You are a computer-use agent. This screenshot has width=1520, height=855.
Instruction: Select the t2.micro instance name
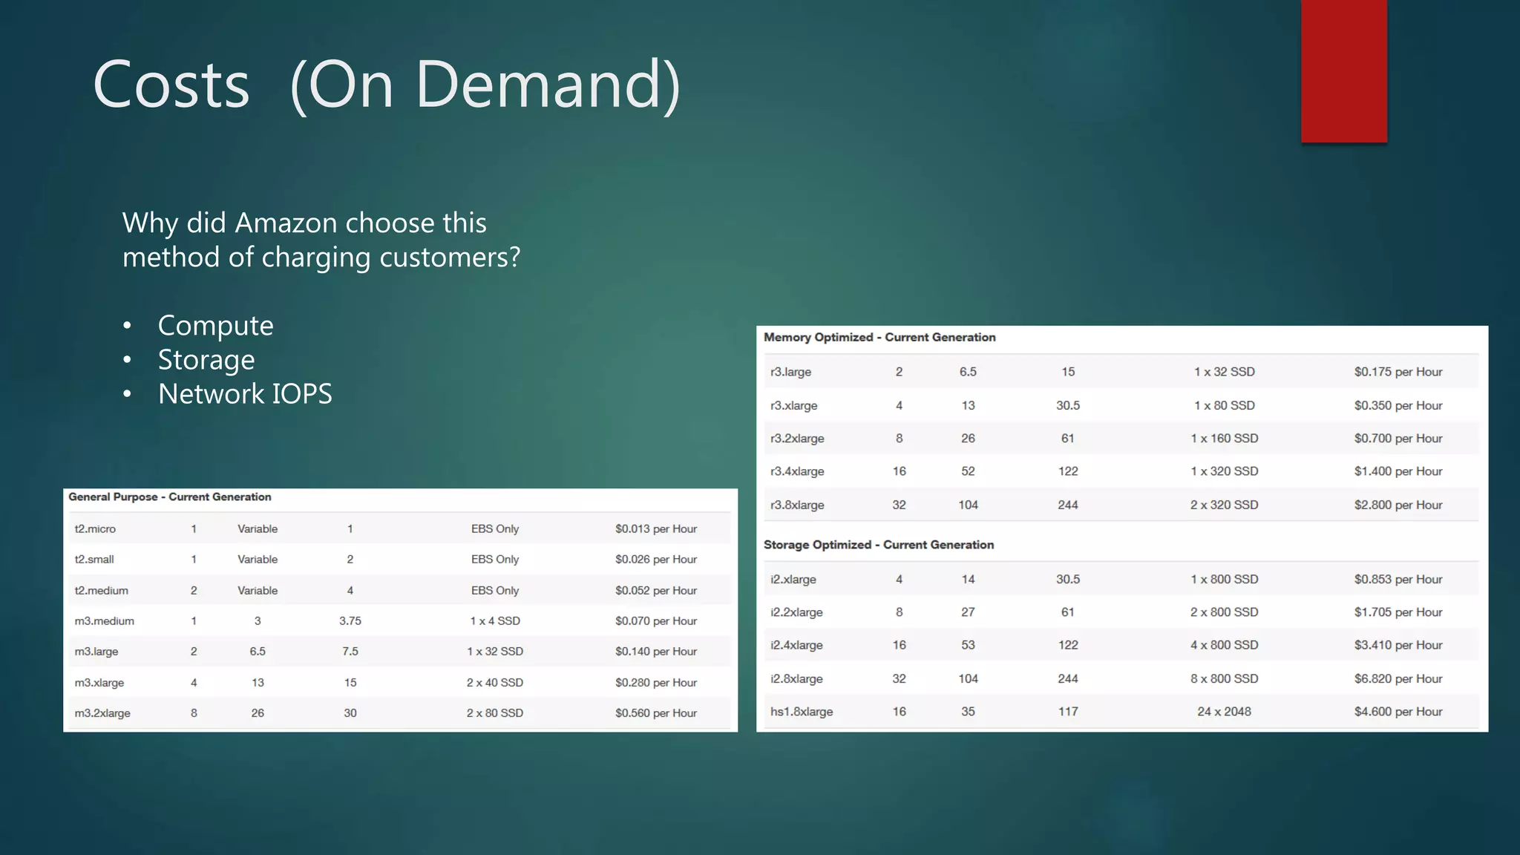(x=95, y=528)
